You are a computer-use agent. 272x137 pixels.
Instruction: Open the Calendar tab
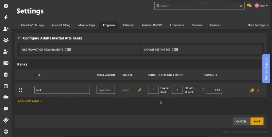point(129,25)
